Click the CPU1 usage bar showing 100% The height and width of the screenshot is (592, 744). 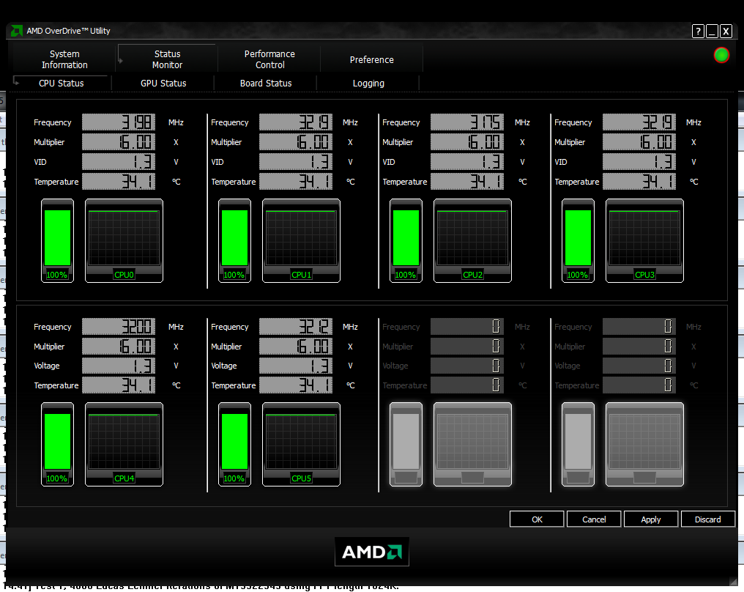(x=234, y=241)
